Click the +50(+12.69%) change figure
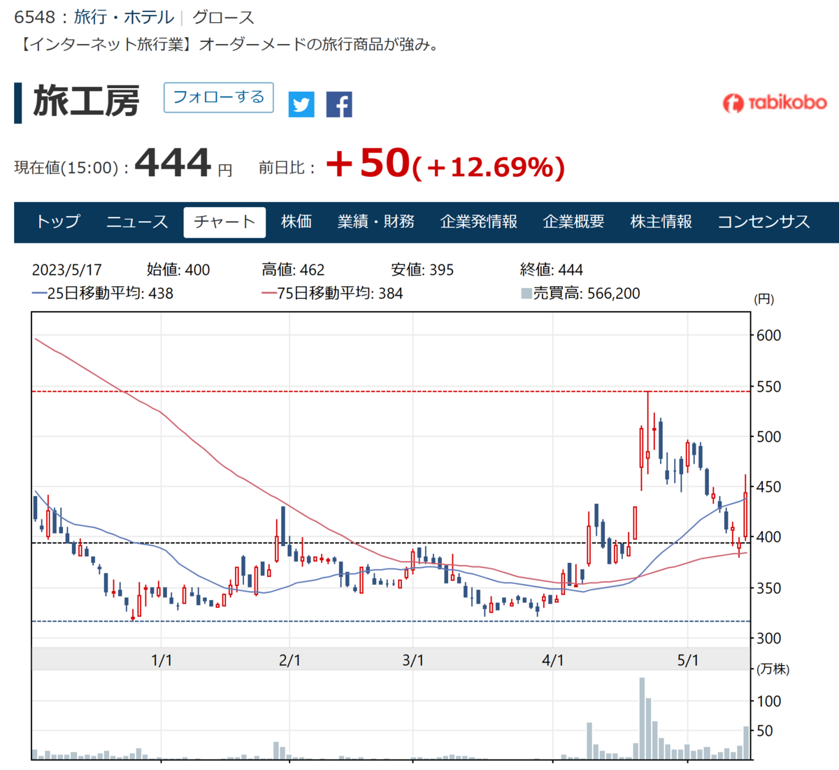 (445, 164)
